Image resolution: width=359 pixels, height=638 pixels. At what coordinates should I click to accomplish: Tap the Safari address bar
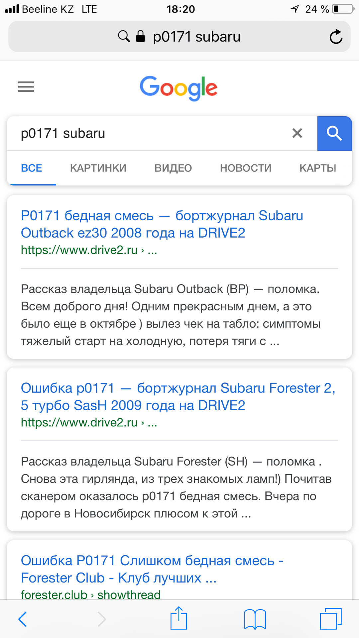[196, 37]
